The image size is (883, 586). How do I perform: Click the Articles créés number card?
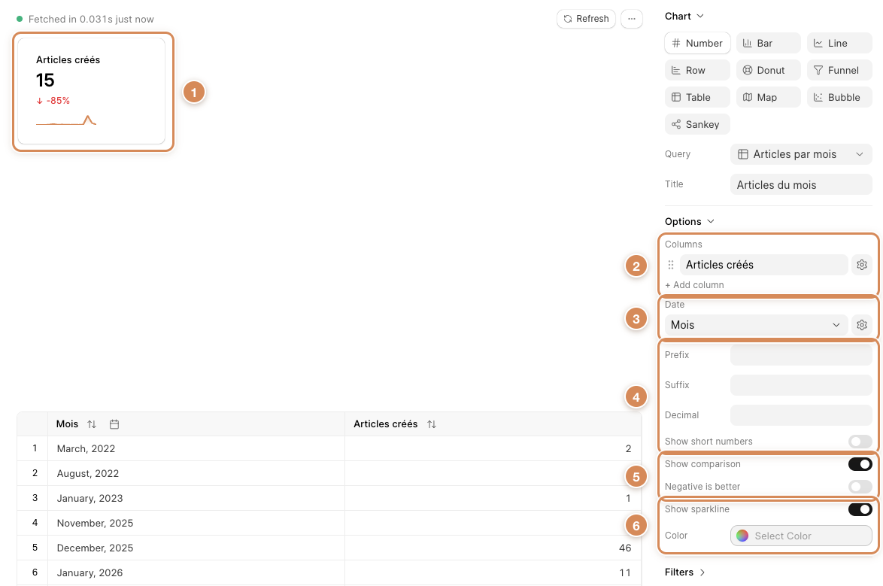pos(92,91)
